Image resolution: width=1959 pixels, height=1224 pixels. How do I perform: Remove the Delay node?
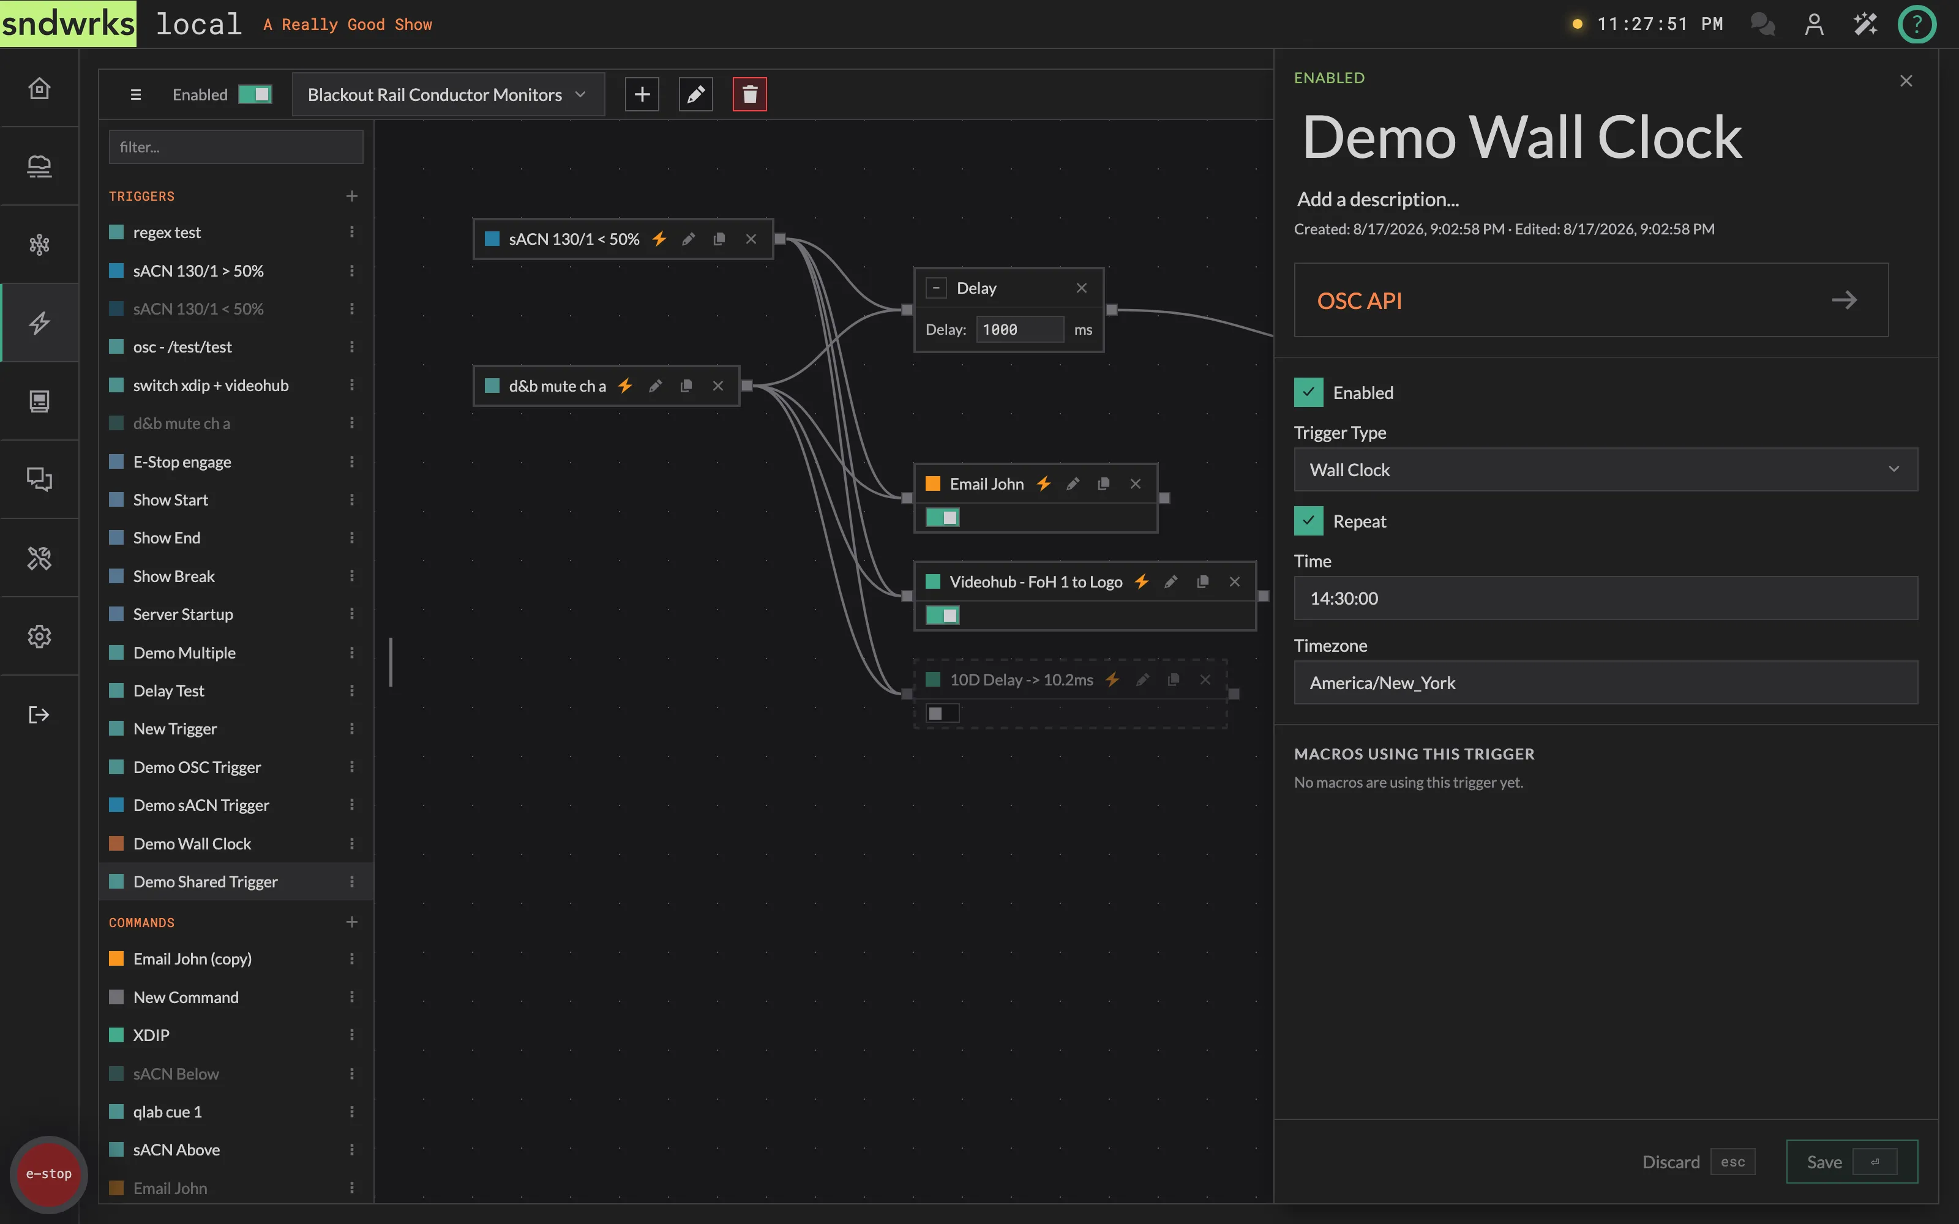pyautogui.click(x=1082, y=288)
